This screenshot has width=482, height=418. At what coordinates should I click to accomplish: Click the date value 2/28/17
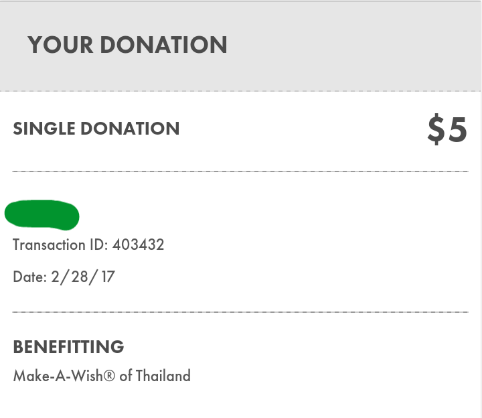click(x=83, y=277)
